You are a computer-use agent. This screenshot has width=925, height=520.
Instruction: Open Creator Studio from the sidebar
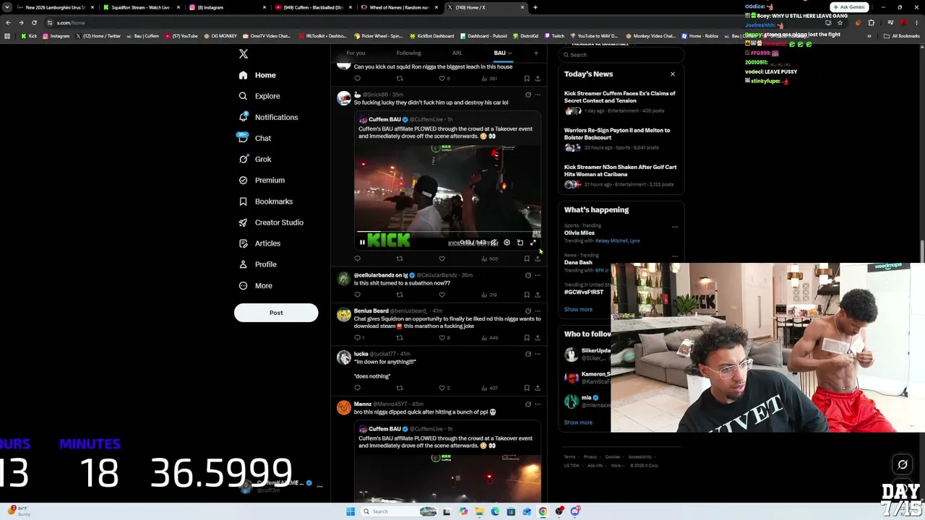click(x=271, y=222)
